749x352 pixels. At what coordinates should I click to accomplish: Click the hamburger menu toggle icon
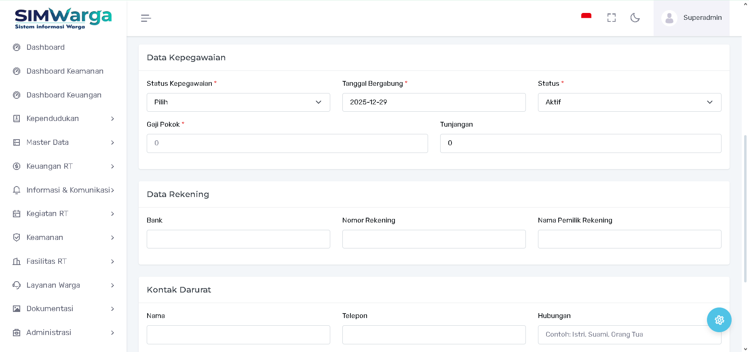coord(146,18)
